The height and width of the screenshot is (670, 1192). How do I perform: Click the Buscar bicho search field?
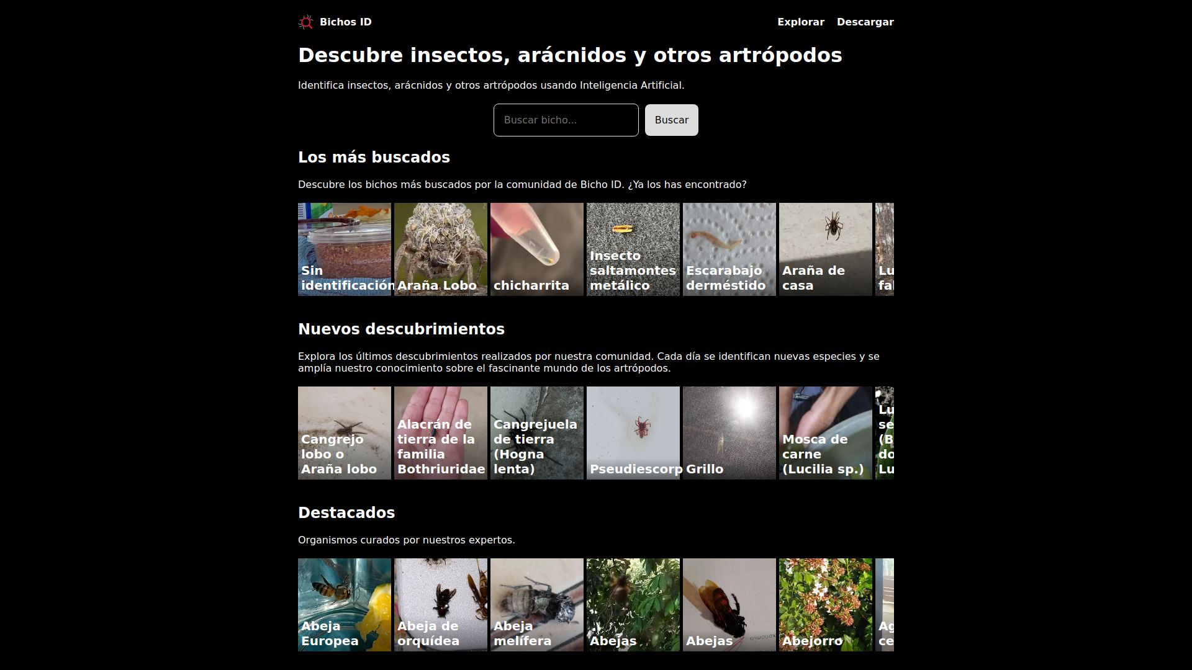point(566,120)
